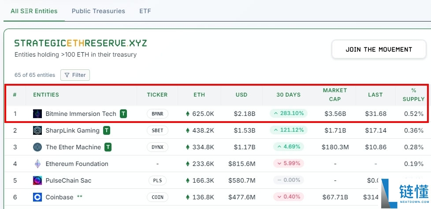Click the 65 of 65 entities count

click(35, 75)
